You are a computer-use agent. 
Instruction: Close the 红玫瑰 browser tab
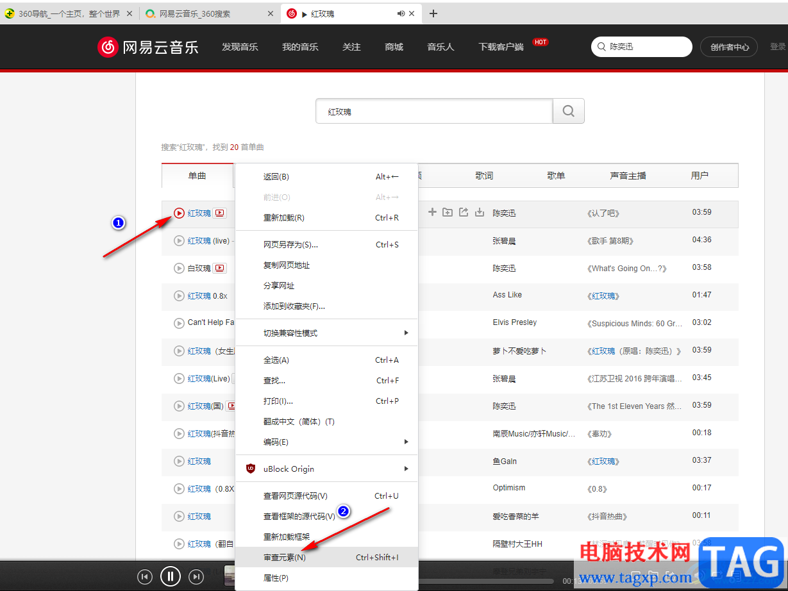tap(412, 13)
